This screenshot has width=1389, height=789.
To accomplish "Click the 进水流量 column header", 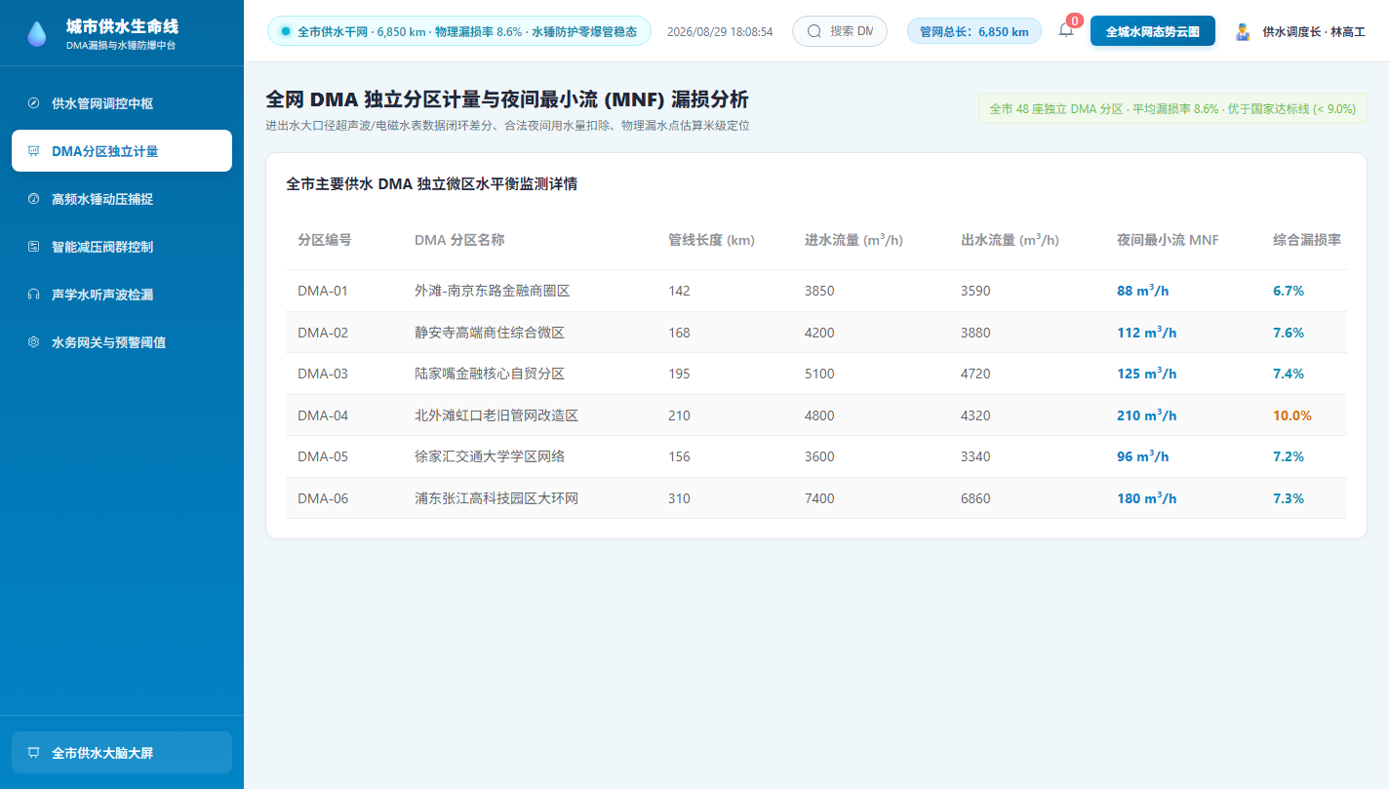I will point(853,240).
